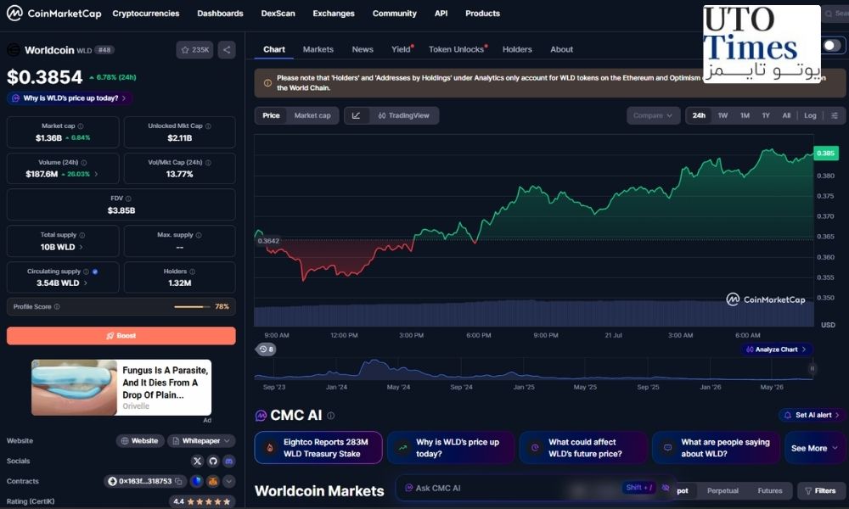Set chart range to 1M
849x509 pixels.
(x=745, y=115)
